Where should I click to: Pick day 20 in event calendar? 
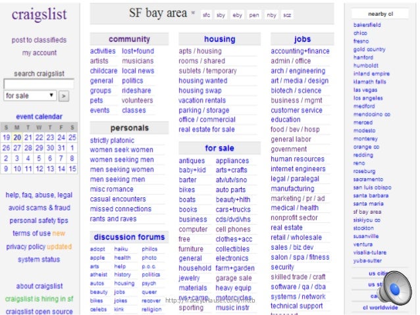point(17,137)
